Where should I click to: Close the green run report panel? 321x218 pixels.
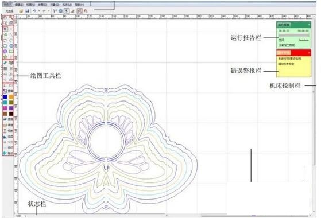tap(309, 25)
